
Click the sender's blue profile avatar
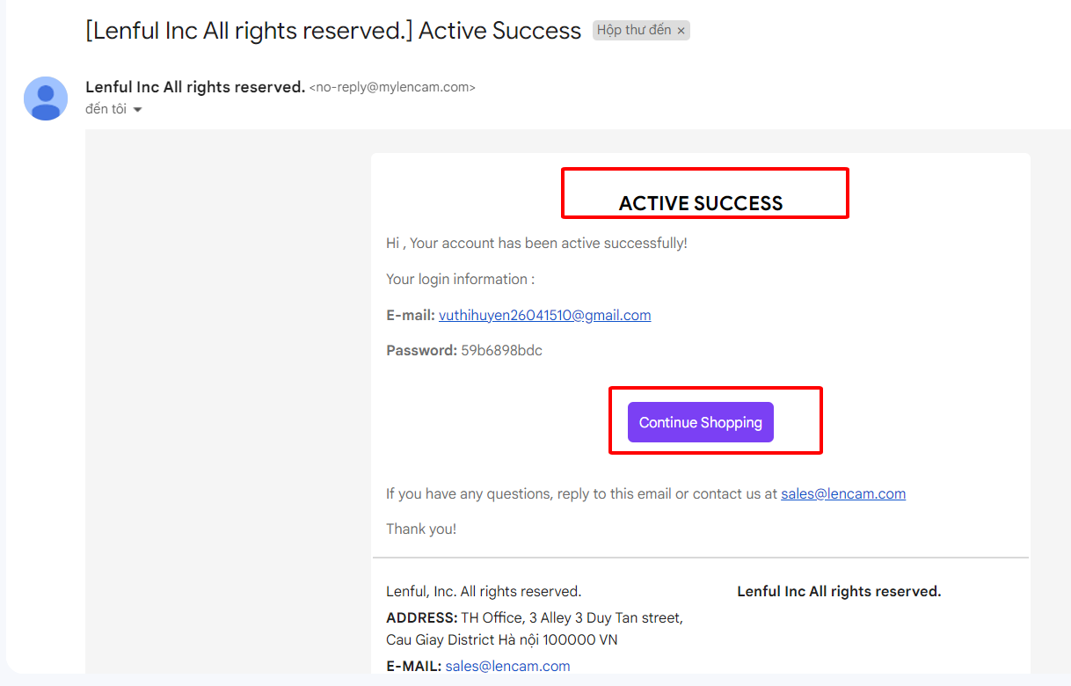[46, 99]
